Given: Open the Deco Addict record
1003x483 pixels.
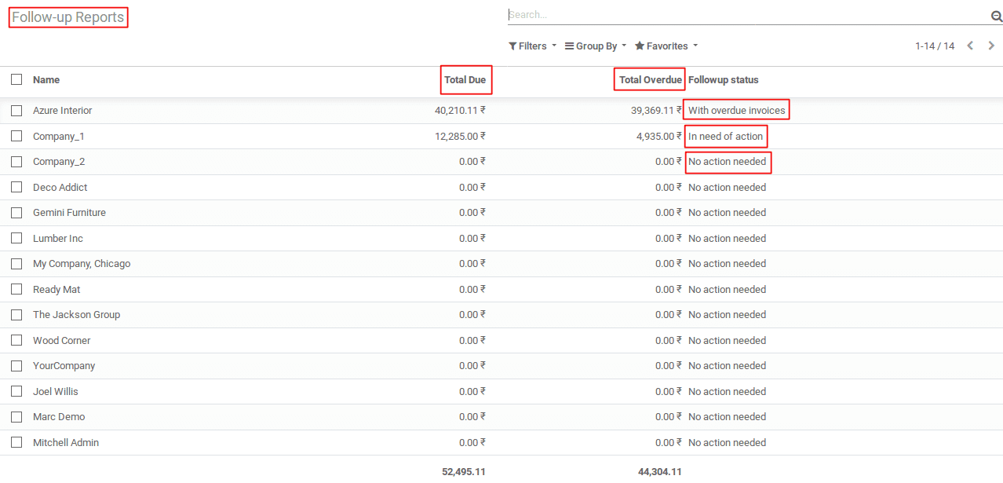Looking at the screenshot, I should (x=60, y=188).
